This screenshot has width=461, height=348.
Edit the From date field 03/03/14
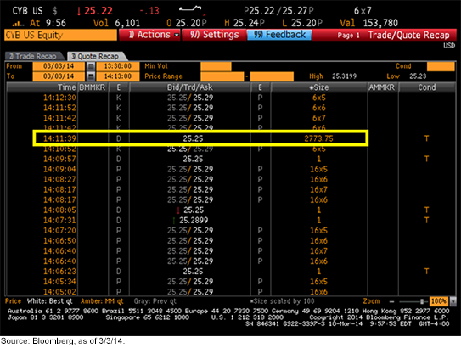(59, 66)
